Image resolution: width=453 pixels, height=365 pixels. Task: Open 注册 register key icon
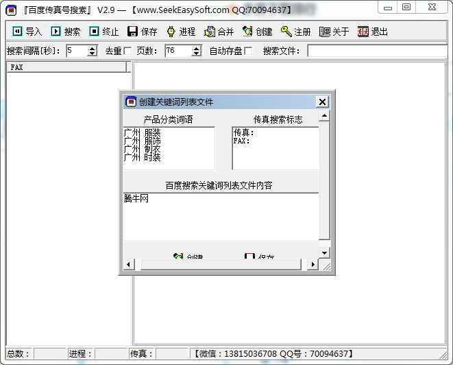pyautogui.click(x=286, y=32)
